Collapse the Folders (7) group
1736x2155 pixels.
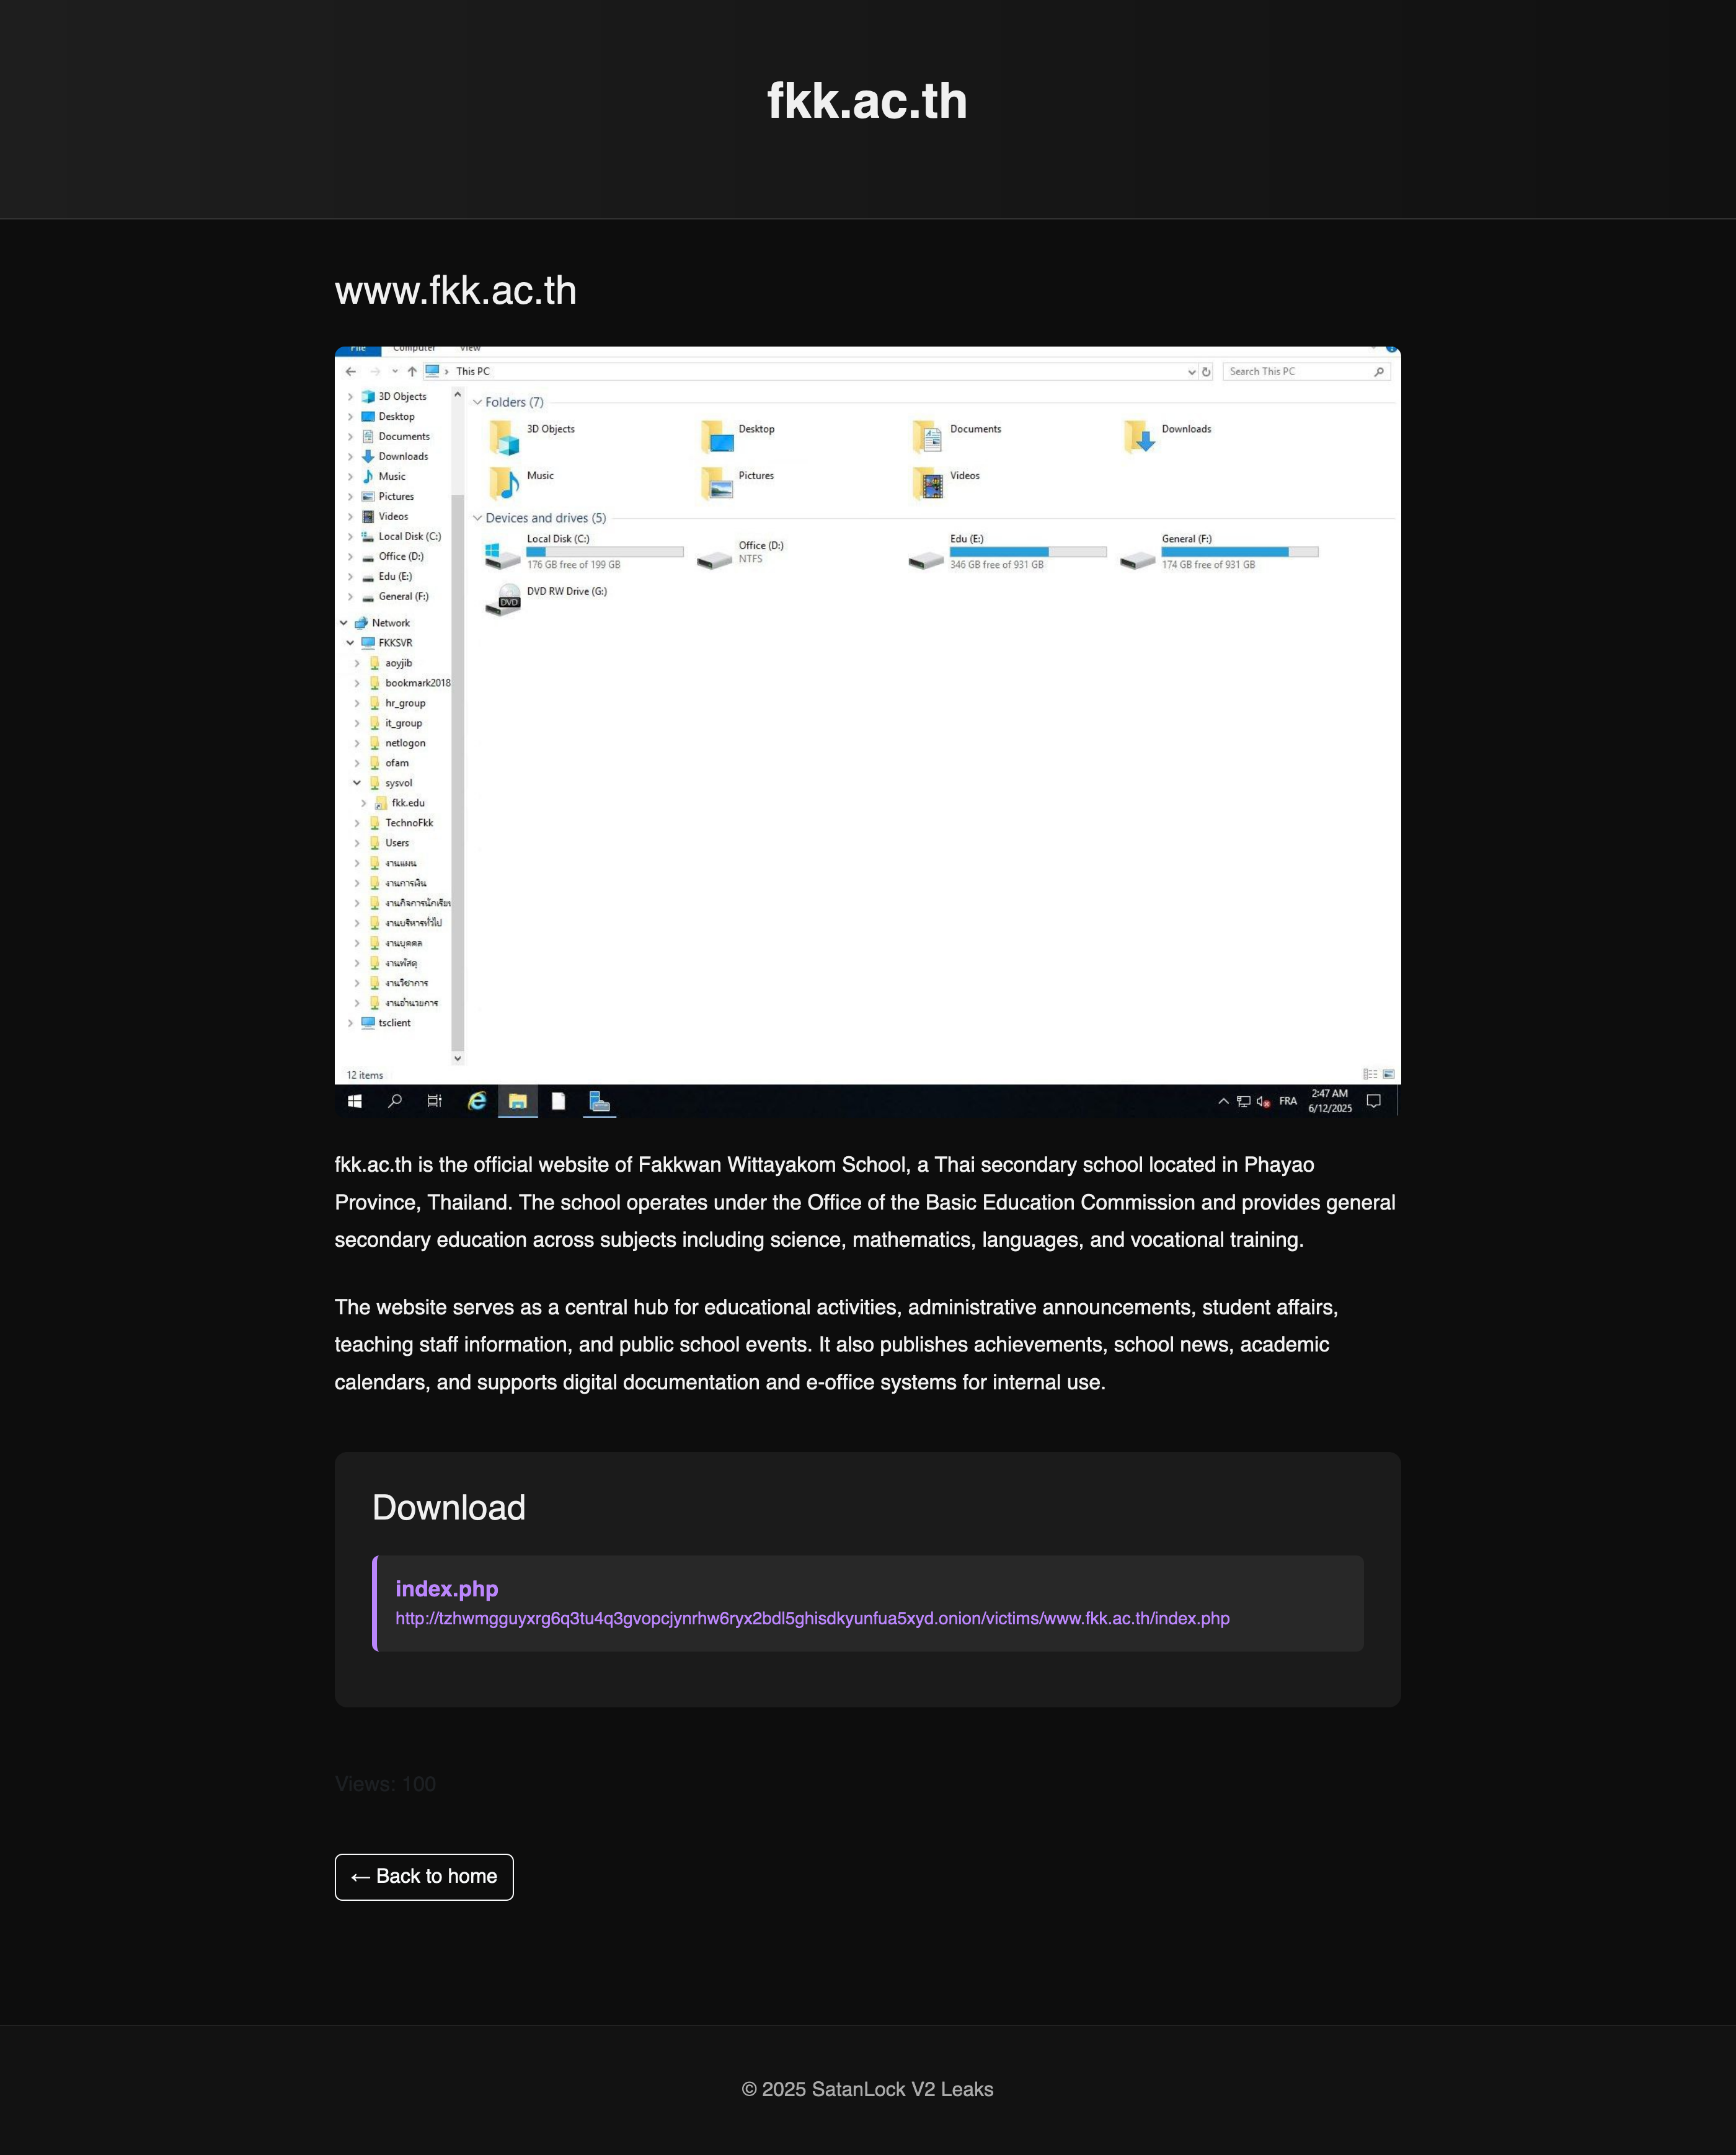click(477, 402)
